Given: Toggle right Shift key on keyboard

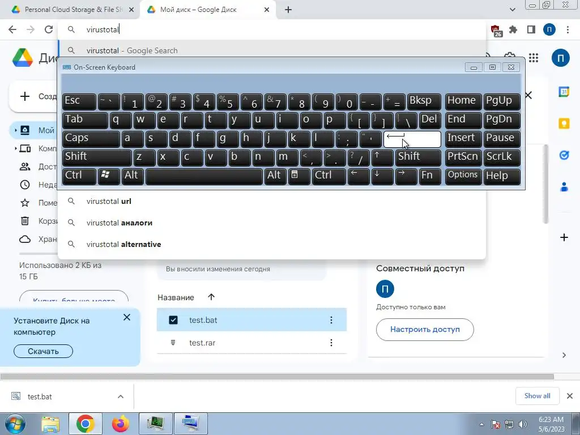Looking at the screenshot, I should pyautogui.click(x=418, y=157).
